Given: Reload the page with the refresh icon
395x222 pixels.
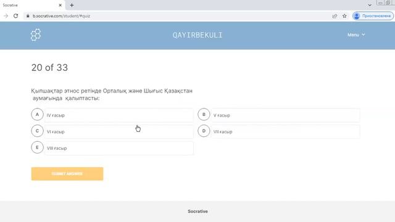Looking at the screenshot, I should tap(15, 16).
